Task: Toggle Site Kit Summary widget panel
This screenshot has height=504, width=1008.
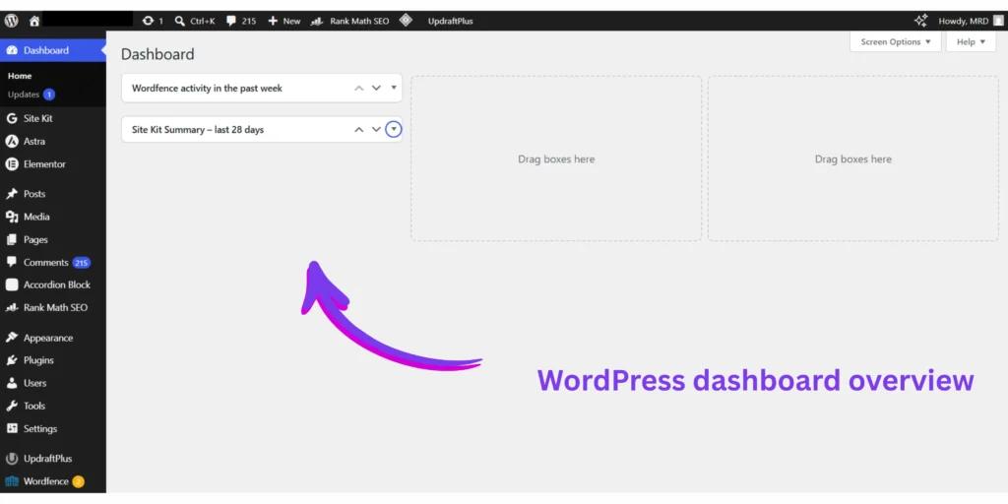Action: (x=394, y=129)
